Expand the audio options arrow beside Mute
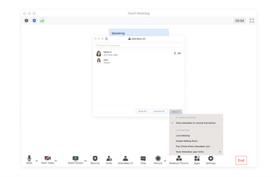The image size is (278, 177). [x=37, y=161]
